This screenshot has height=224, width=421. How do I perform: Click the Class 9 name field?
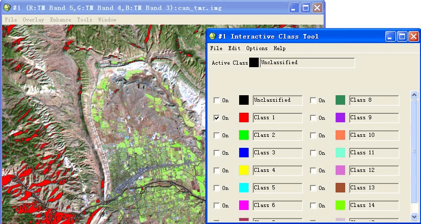(x=374, y=118)
